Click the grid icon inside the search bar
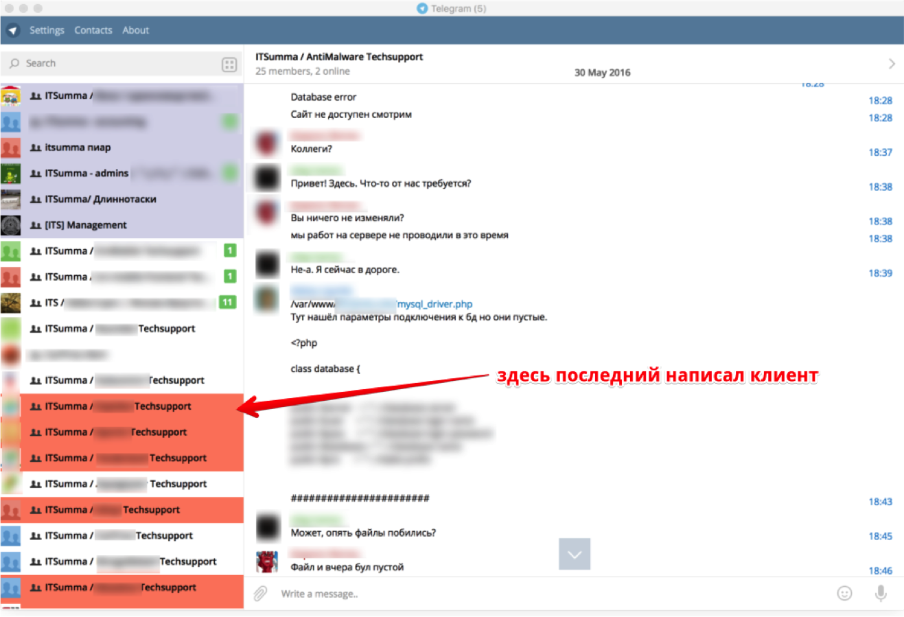904x617 pixels. pyautogui.click(x=231, y=62)
